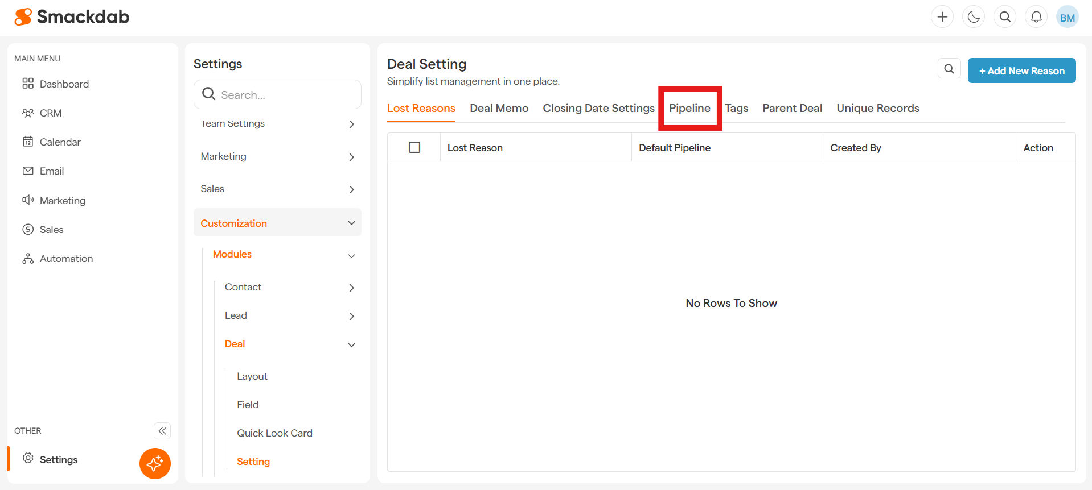Click the search icon beside Add New Reason
Image resolution: width=1092 pixels, height=490 pixels.
coord(949,69)
